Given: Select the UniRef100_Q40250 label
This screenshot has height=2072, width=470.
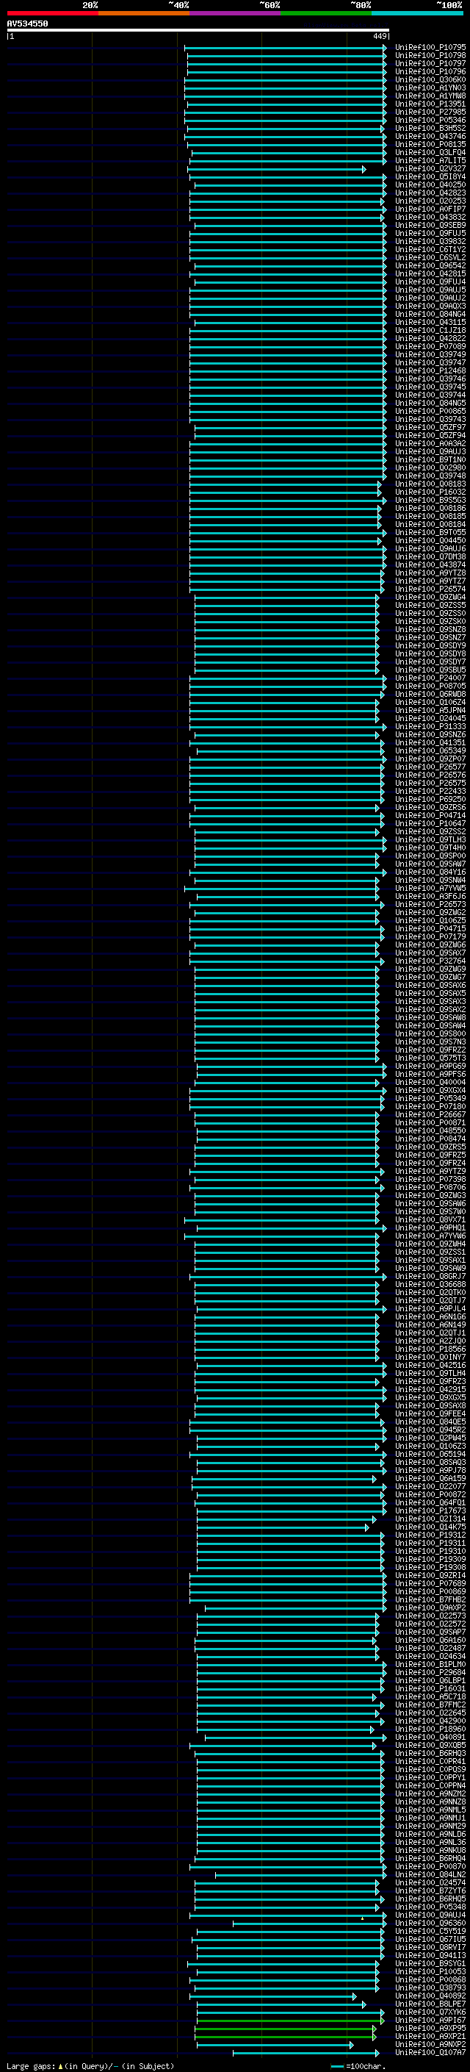Looking at the screenshot, I should pos(430,185).
